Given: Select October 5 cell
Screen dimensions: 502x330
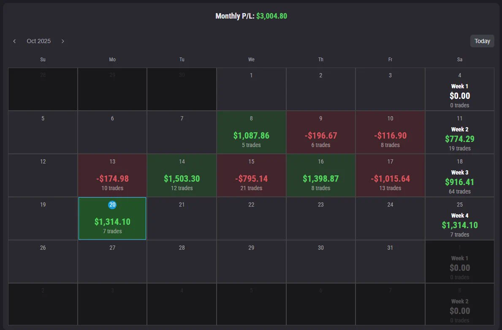Looking at the screenshot, I should (43, 132).
